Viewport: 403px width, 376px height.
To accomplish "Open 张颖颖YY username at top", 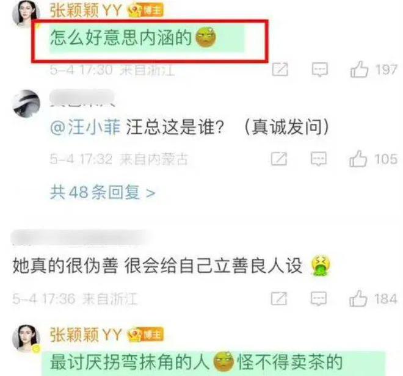I will point(85,10).
